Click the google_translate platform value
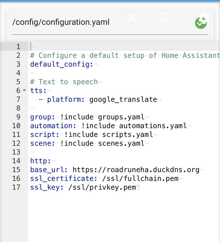 click(x=123, y=99)
